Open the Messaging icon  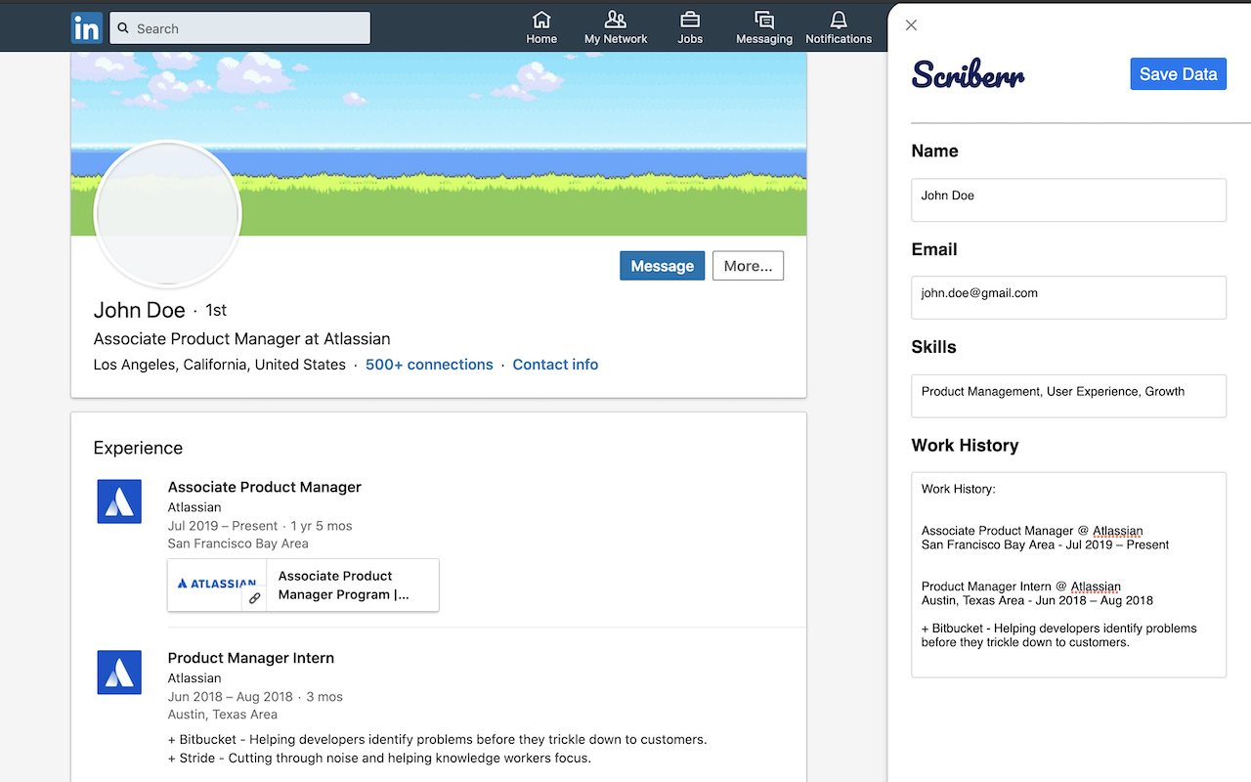(x=763, y=22)
